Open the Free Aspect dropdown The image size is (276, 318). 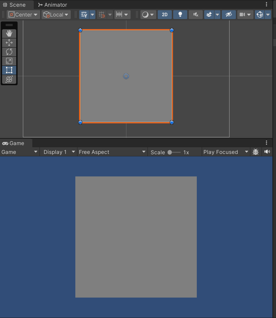112,152
